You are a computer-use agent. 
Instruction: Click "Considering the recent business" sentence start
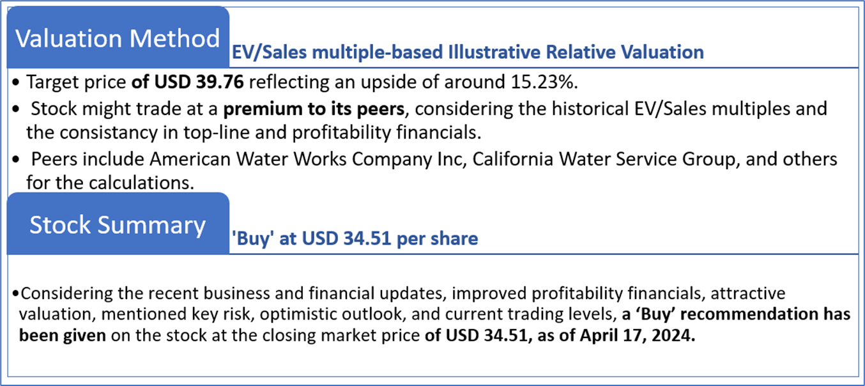coord(96,294)
